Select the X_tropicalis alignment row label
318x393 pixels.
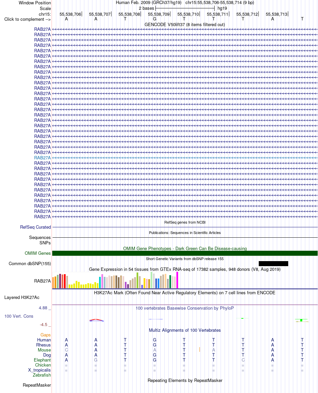point(39,370)
